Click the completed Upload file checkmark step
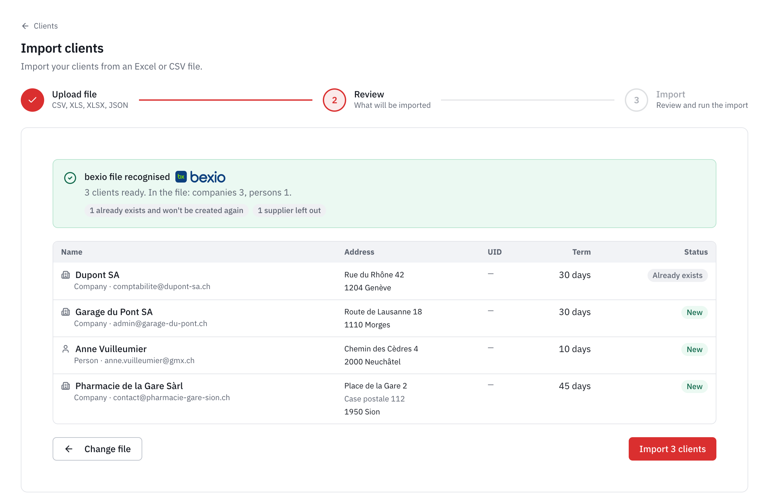The image size is (769, 495). click(32, 100)
